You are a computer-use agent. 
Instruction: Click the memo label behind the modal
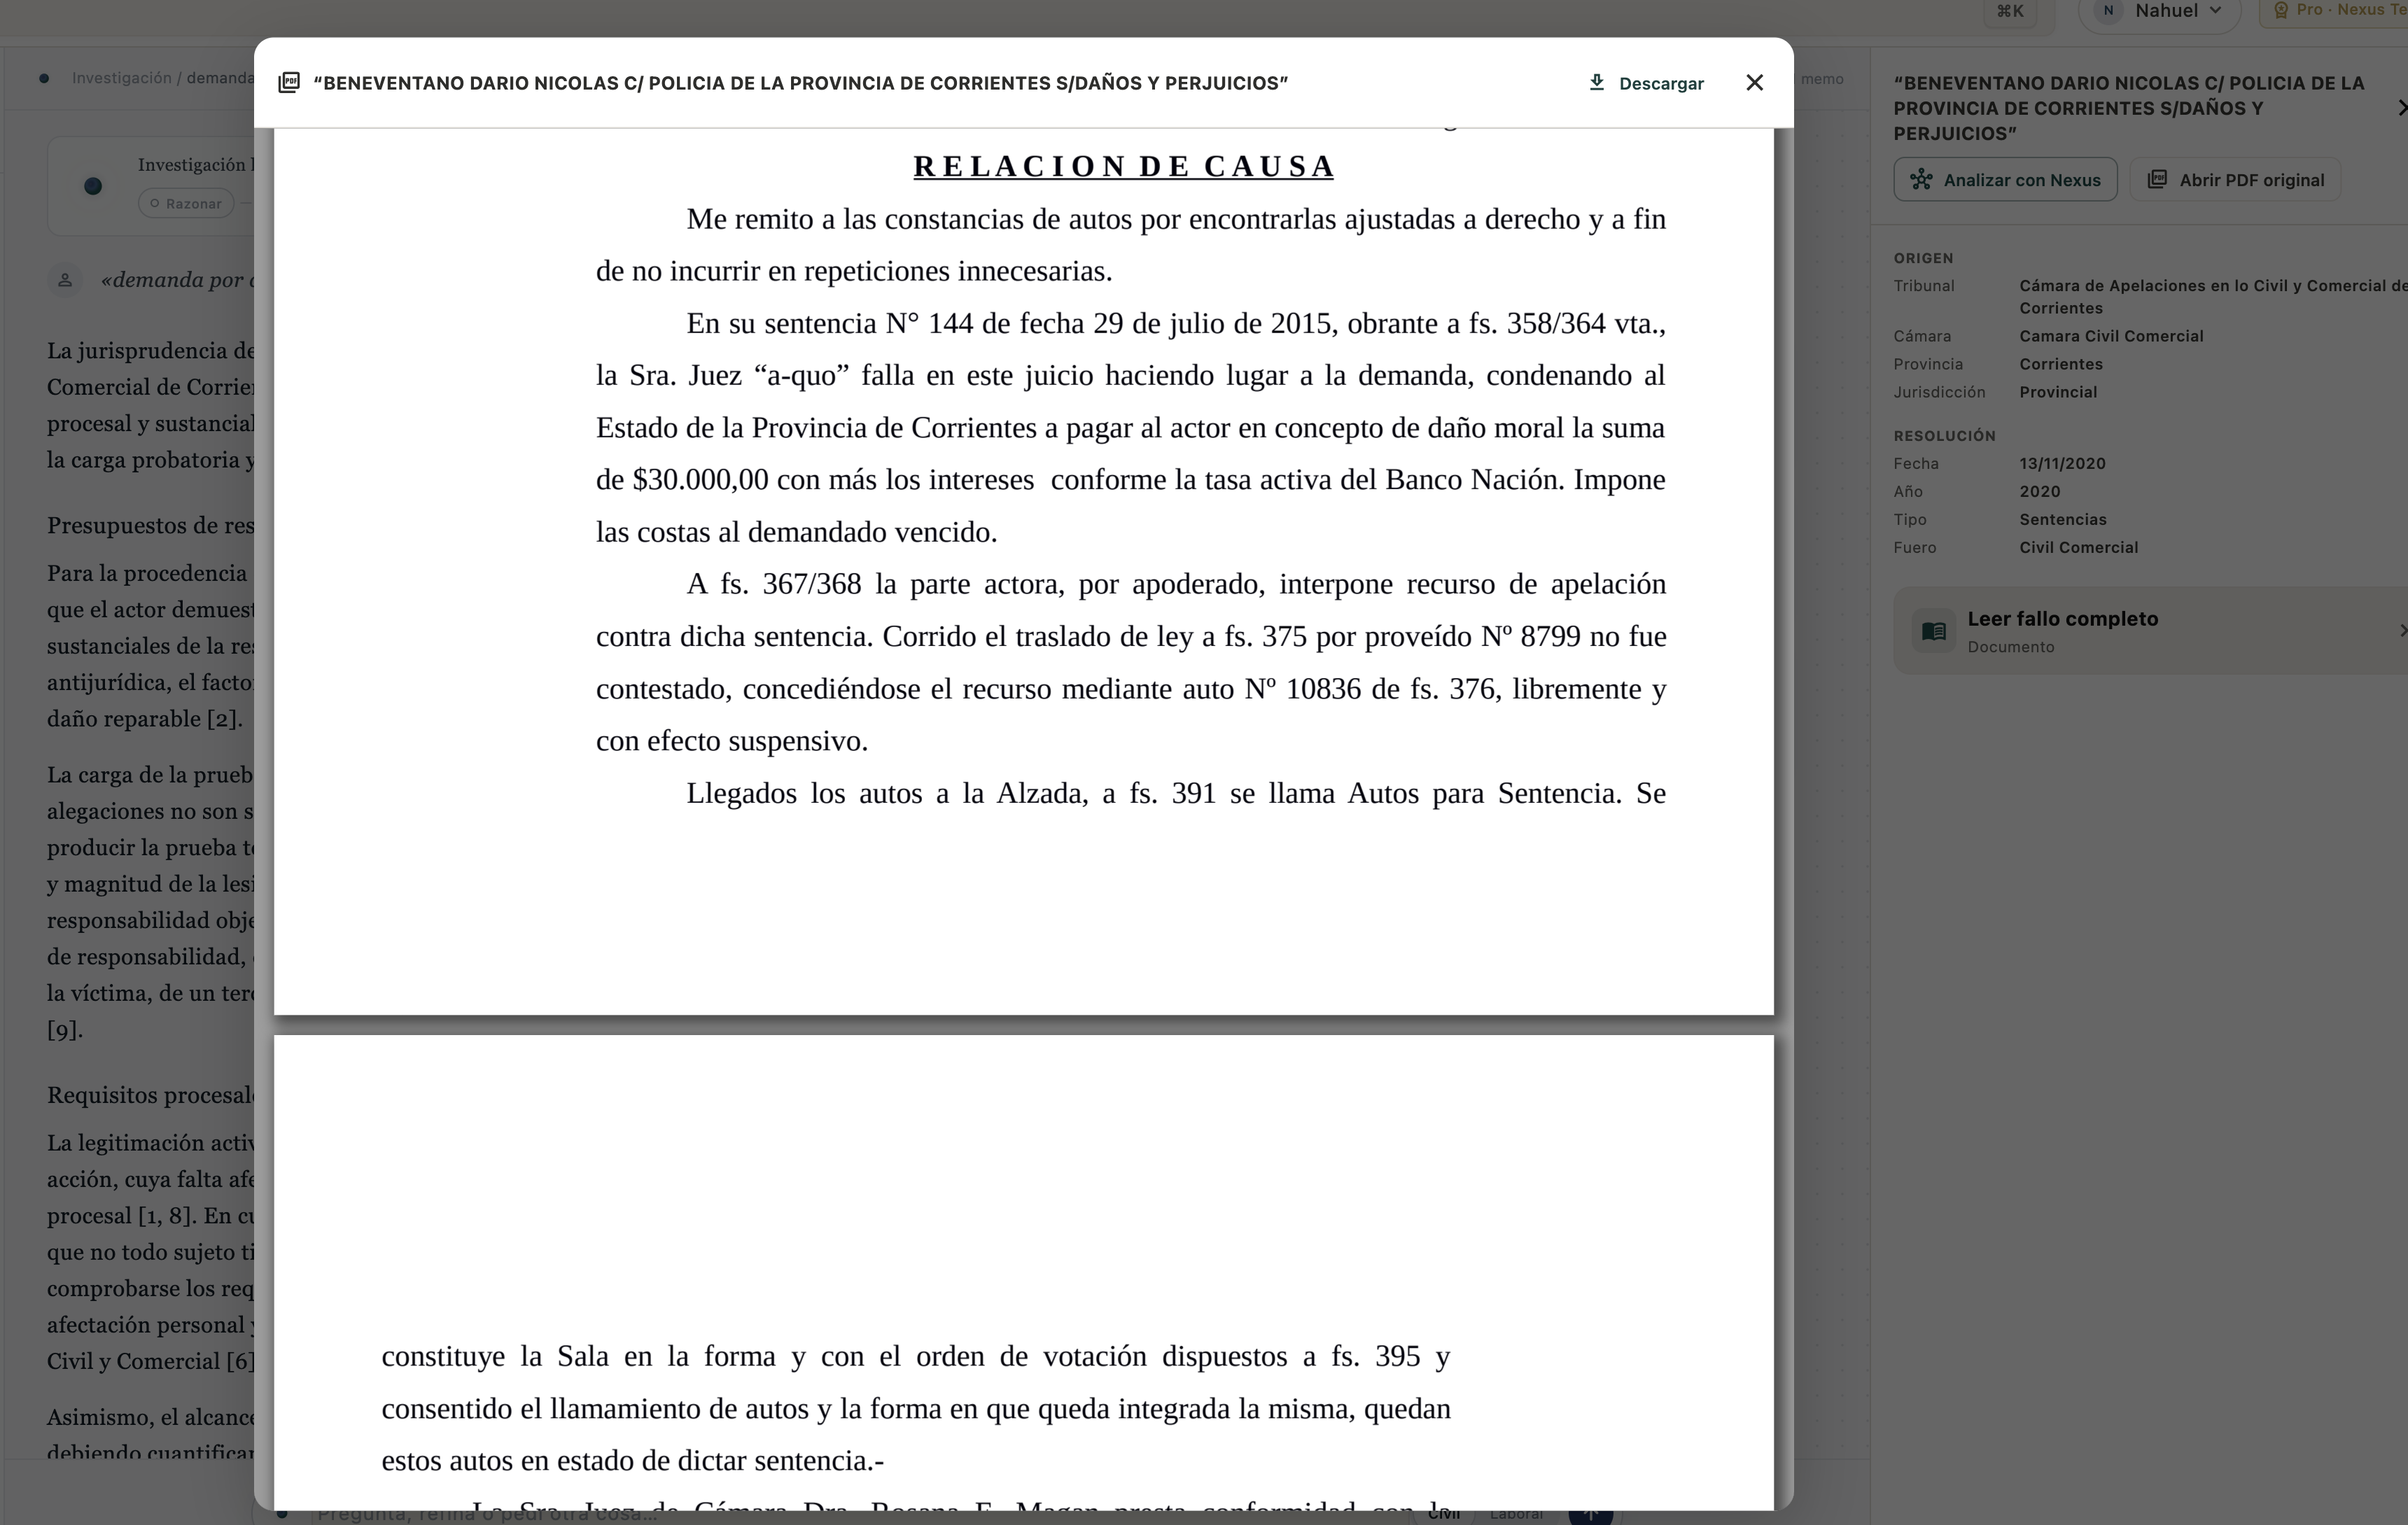tap(1822, 79)
